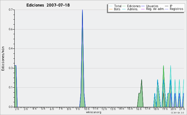The width and height of the screenshot is (187, 115).
Task: Click the 0.6 y-axis value
Action: click(x=11, y=29)
